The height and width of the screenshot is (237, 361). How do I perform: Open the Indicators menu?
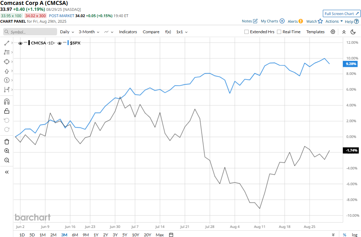click(x=128, y=32)
